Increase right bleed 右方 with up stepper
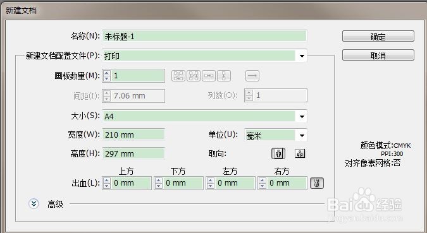Image resolution: width=427 pixels, height=233 pixels. (263, 180)
